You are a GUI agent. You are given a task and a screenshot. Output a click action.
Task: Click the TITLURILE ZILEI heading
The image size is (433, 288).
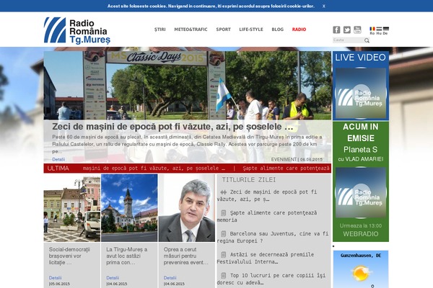coord(248,180)
